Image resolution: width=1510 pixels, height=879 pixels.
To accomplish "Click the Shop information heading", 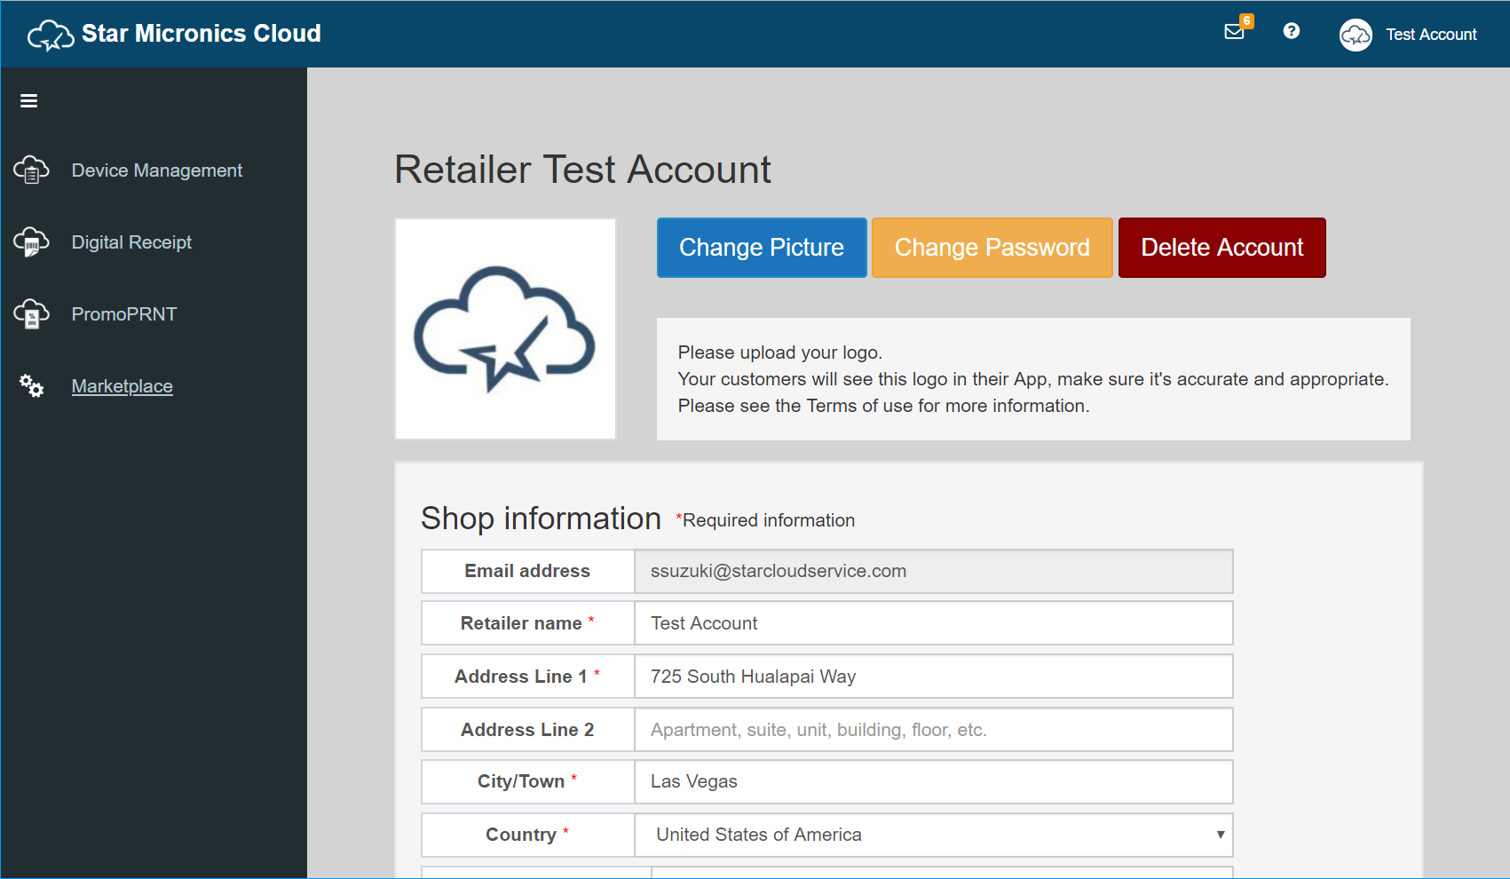I will 541,519.
